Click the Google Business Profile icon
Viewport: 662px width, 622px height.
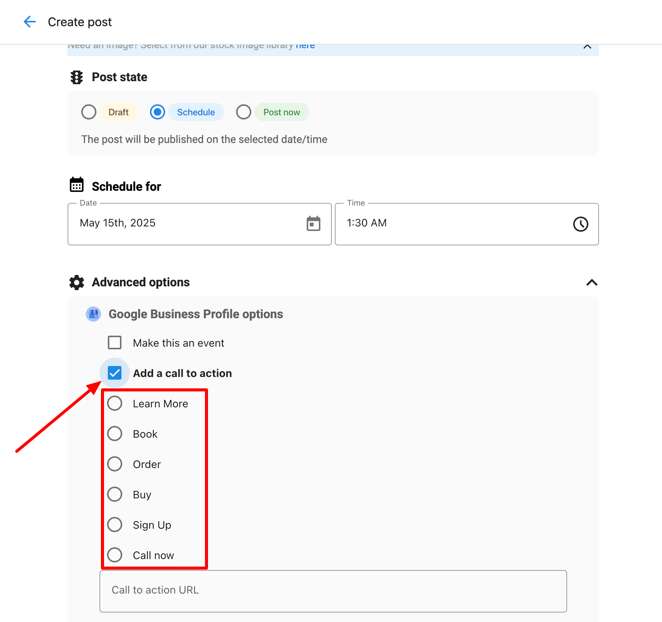pyautogui.click(x=93, y=314)
